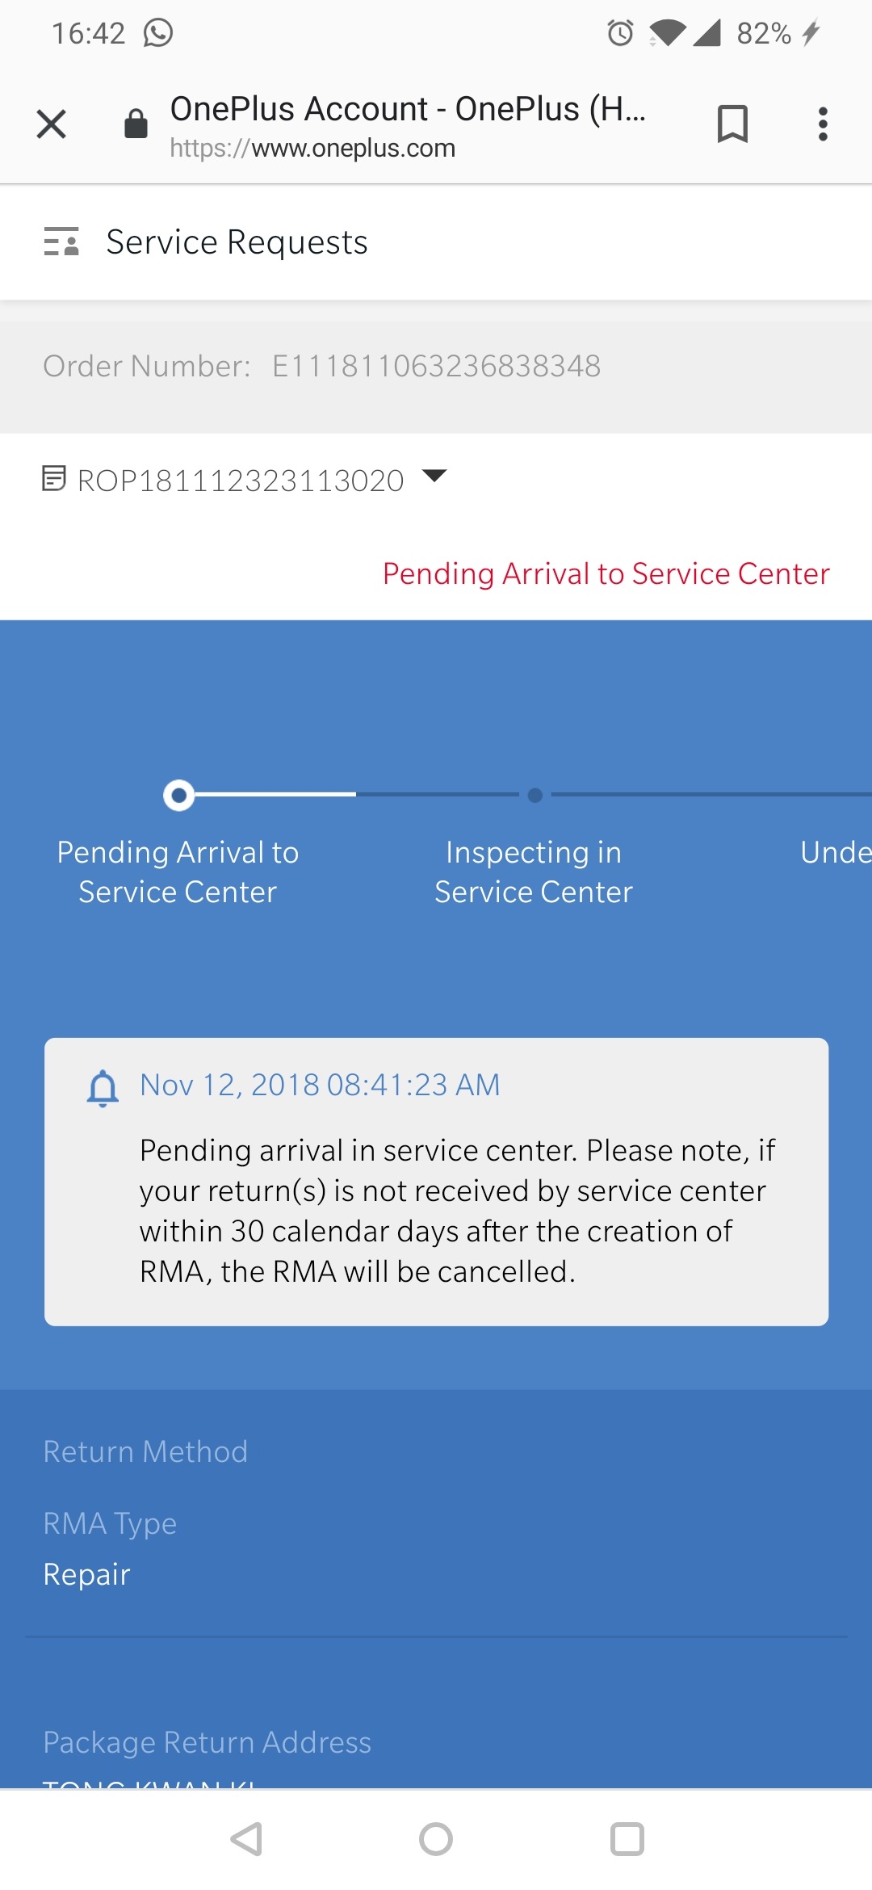The width and height of the screenshot is (872, 1890).
Task: Open Android recent apps button
Action: click(627, 1839)
